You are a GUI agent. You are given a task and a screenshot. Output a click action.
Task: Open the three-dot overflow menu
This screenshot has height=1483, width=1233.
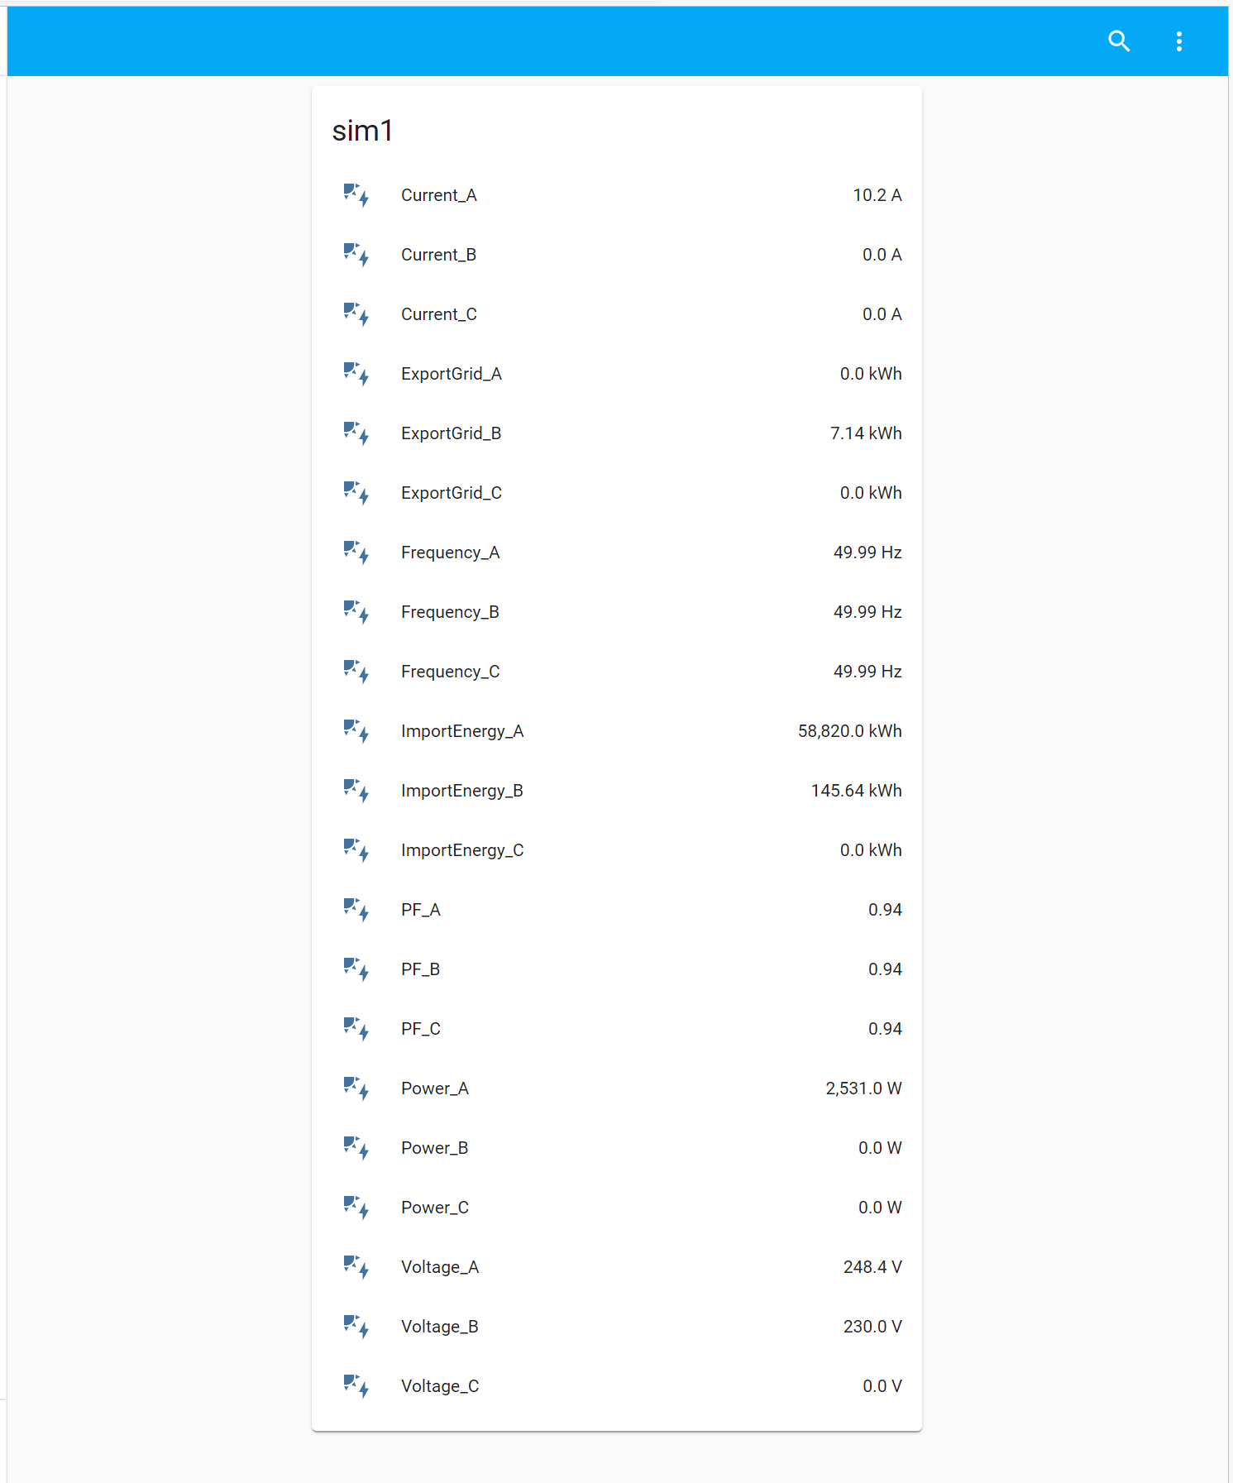(x=1178, y=41)
